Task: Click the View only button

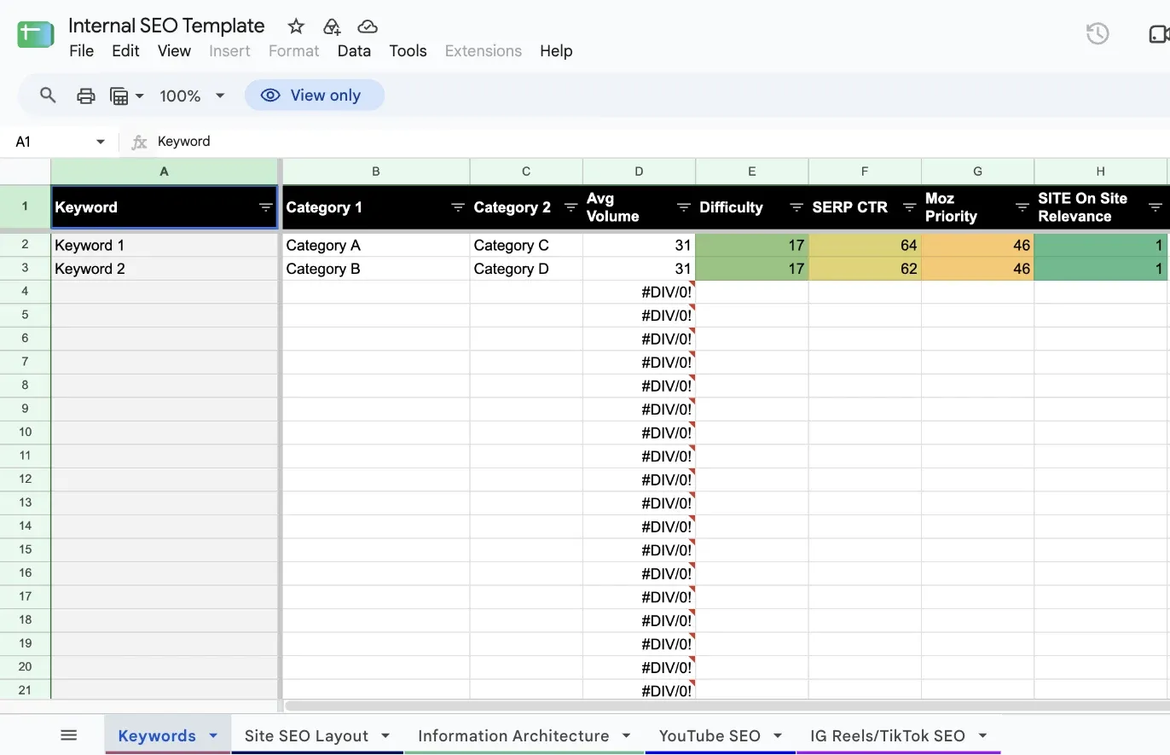Action: click(315, 96)
